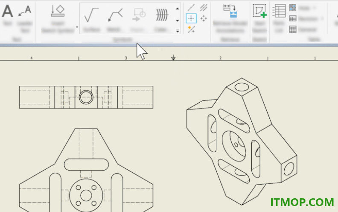Viewport: 338px width, 212px height.
Task: Show previous row of symbols gallery
Action: click(178, 9)
